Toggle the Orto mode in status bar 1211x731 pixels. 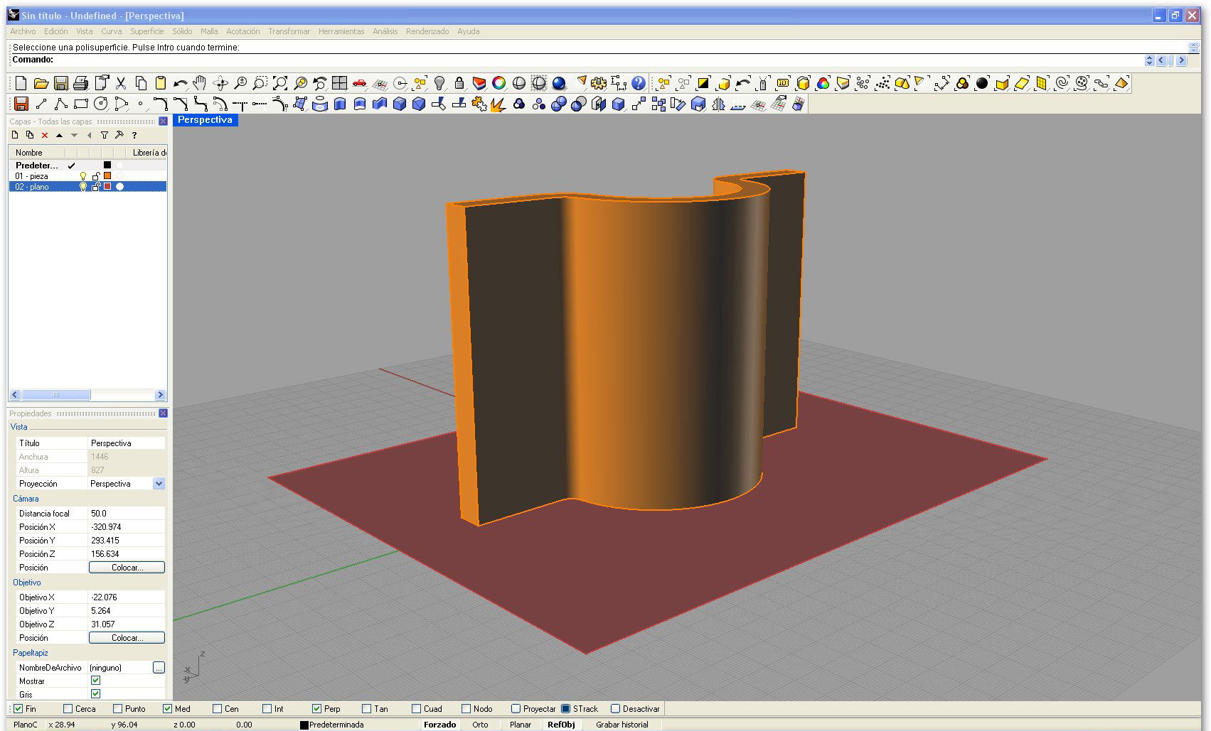480,725
